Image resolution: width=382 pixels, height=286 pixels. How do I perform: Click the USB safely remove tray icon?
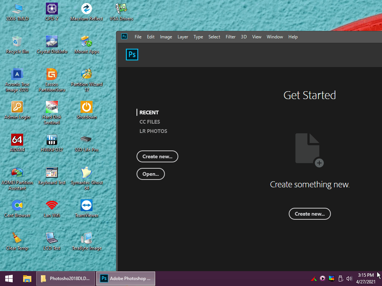coord(341,279)
